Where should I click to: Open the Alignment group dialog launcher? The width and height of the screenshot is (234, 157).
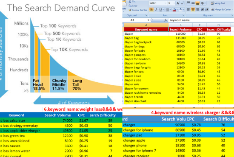click(x=232, y=15)
